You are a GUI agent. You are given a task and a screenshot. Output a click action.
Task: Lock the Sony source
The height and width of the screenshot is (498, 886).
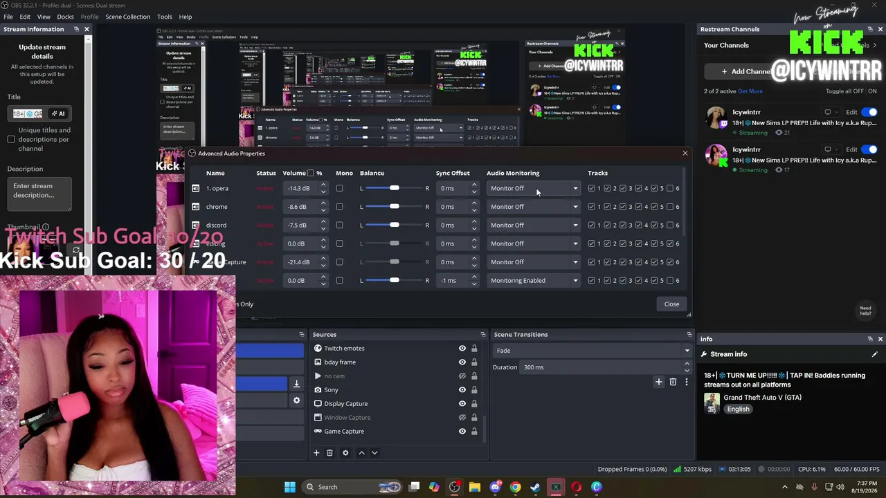pos(474,389)
